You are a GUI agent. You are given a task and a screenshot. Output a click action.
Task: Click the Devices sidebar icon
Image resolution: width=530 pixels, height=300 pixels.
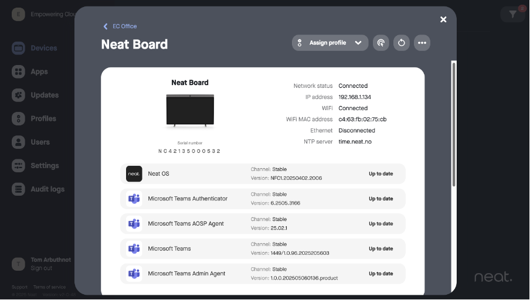coord(18,48)
